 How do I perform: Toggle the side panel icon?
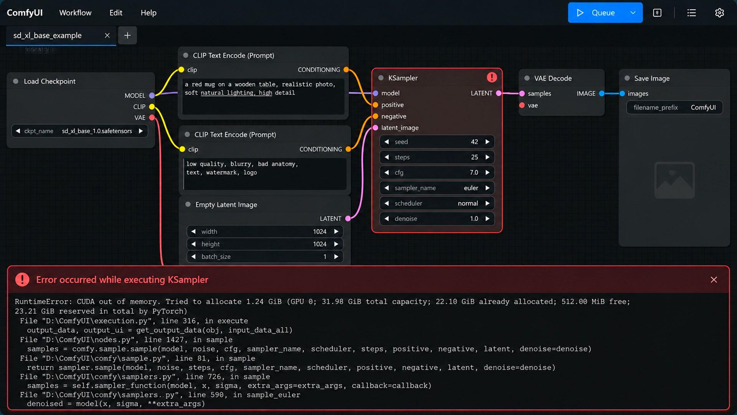[657, 13]
